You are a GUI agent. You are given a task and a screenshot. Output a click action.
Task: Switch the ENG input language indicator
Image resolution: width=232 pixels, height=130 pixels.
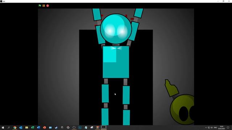(215, 127)
